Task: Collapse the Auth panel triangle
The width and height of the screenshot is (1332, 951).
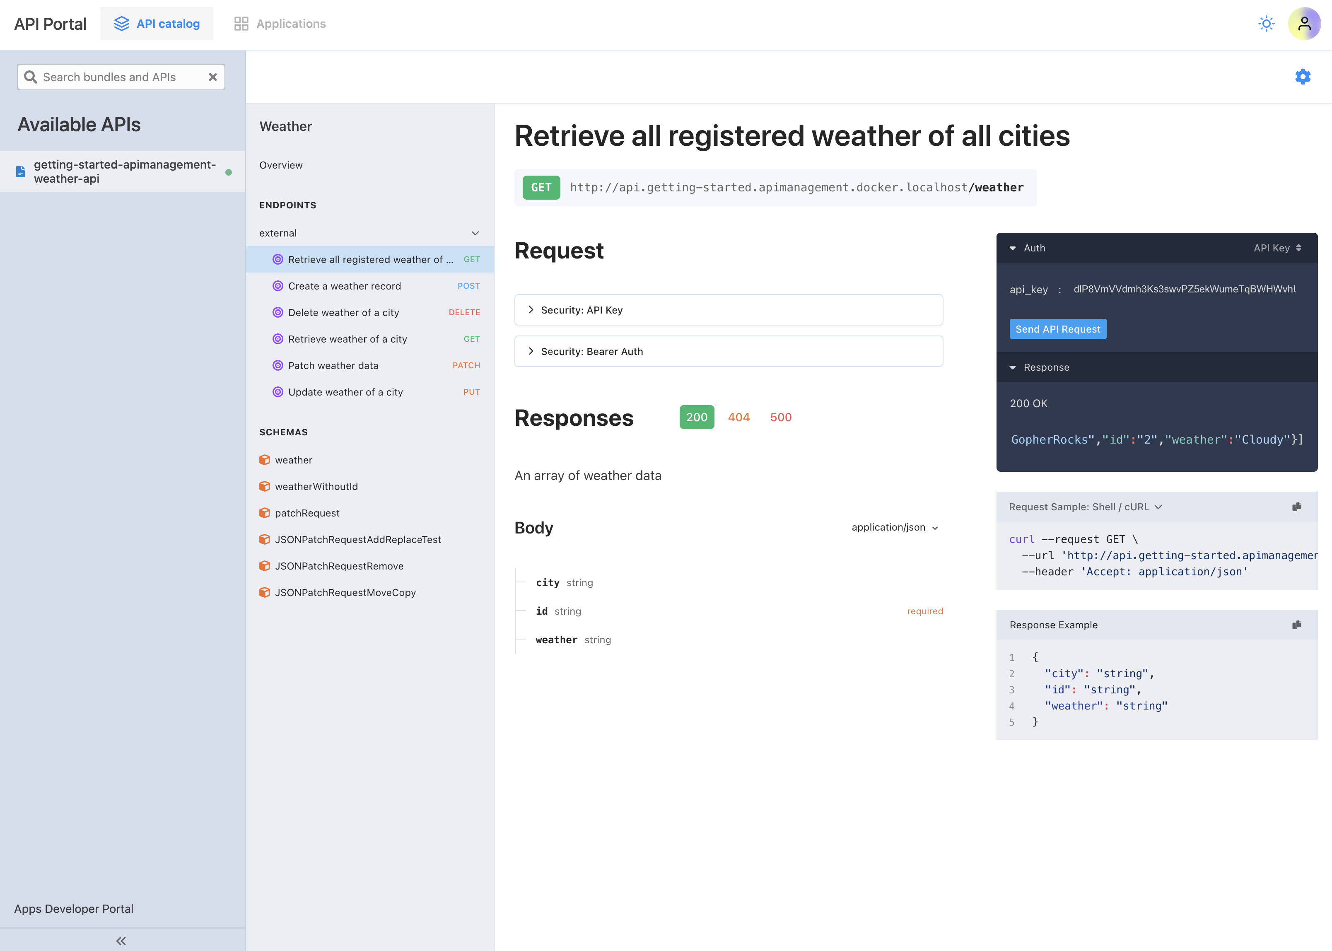Action: tap(1012, 248)
